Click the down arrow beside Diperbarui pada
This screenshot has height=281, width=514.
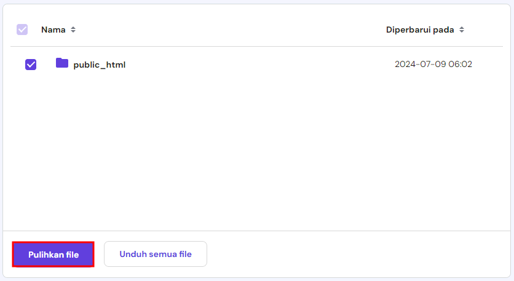tap(462, 31)
